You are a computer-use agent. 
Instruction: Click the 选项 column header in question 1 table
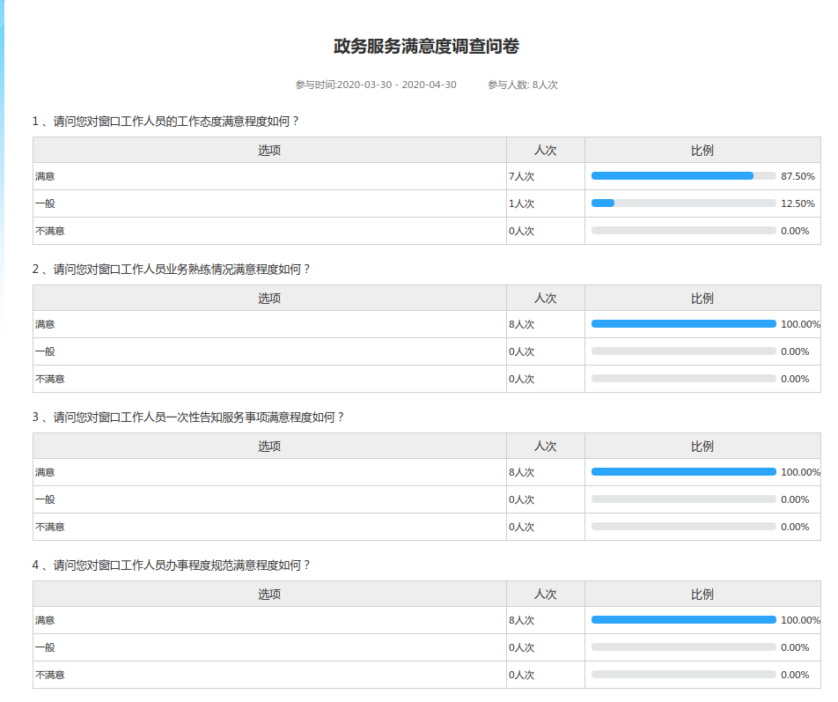269,151
